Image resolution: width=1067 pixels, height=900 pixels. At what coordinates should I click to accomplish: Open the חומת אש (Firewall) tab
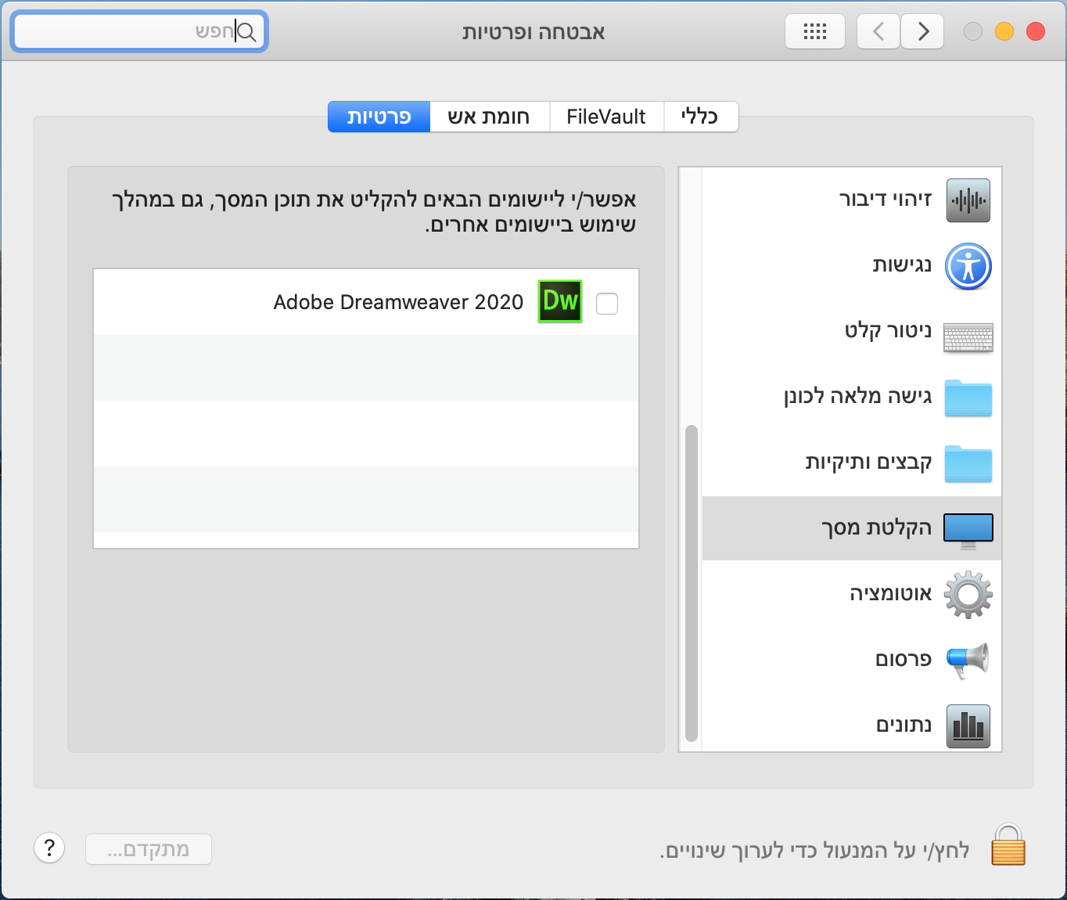[490, 116]
